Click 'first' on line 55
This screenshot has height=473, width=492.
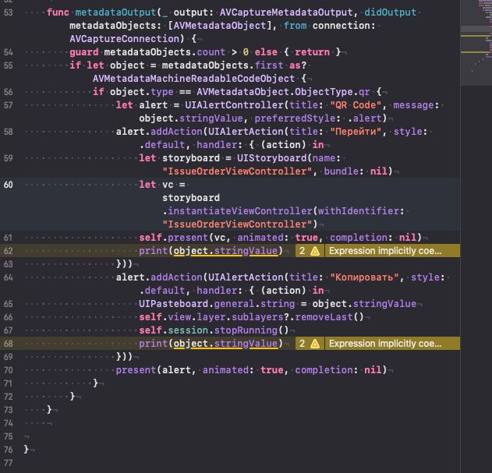(x=269, y=65)
